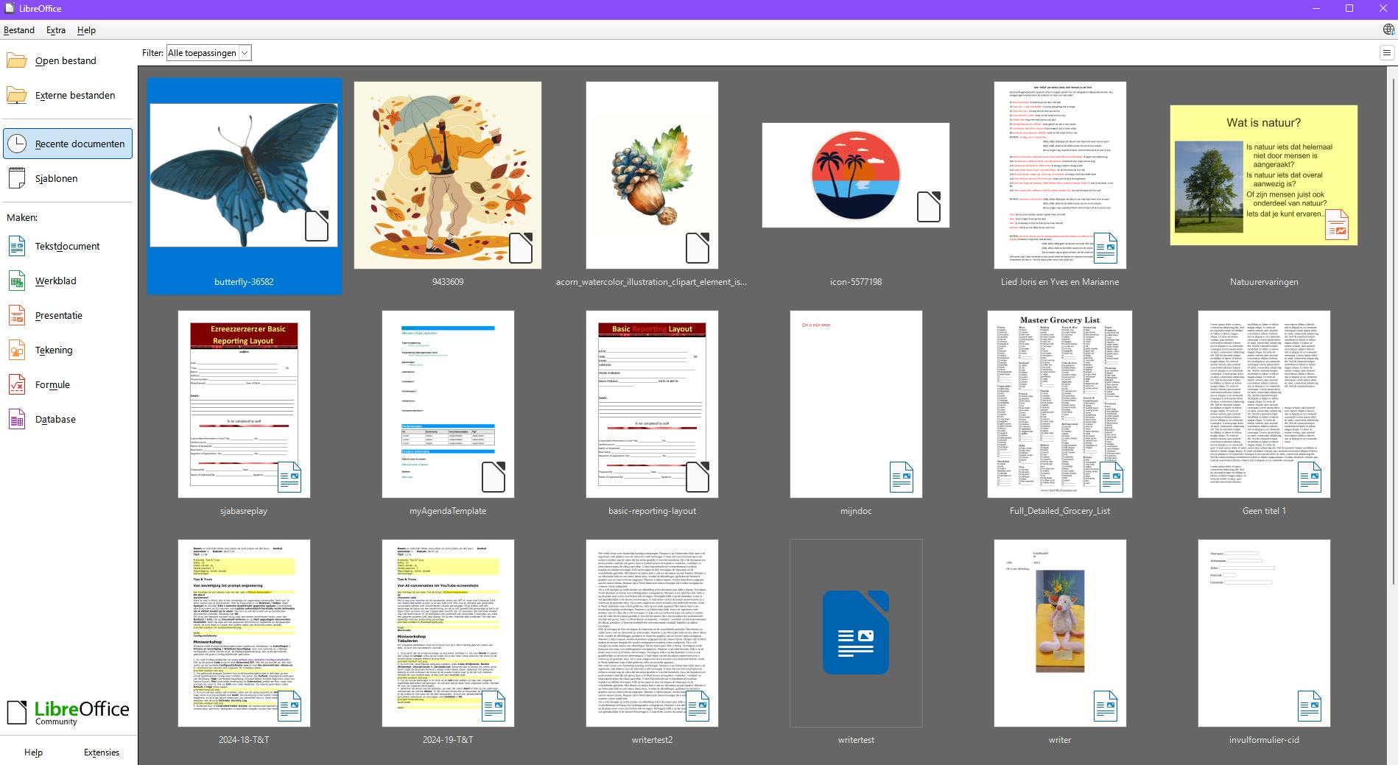
Task: Select Recente documenten in the sidebar
Action: (x=68, y=144)
